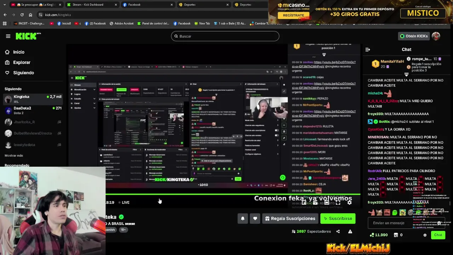Open Explorar in the sidebar
This screenshot has width=453, height=255.
coord(18,62)
